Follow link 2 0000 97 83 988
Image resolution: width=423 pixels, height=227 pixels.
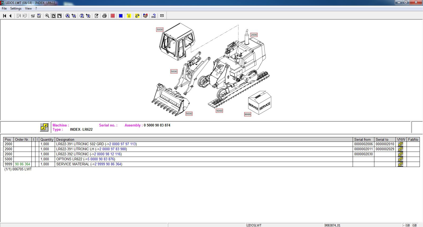point(113,149)
